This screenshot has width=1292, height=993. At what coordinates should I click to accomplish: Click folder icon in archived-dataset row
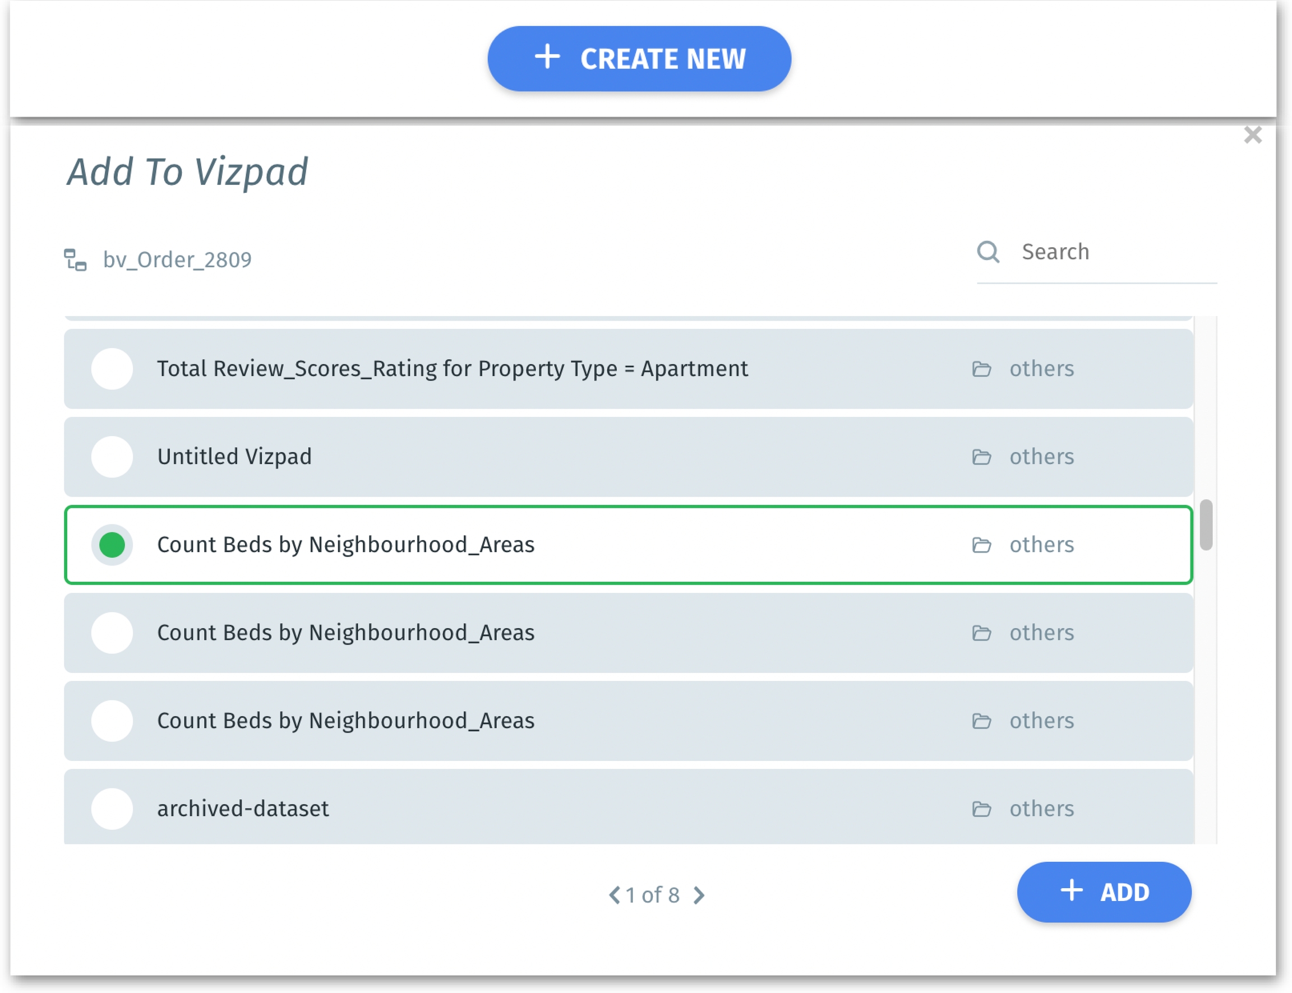[x=981, y=809]
